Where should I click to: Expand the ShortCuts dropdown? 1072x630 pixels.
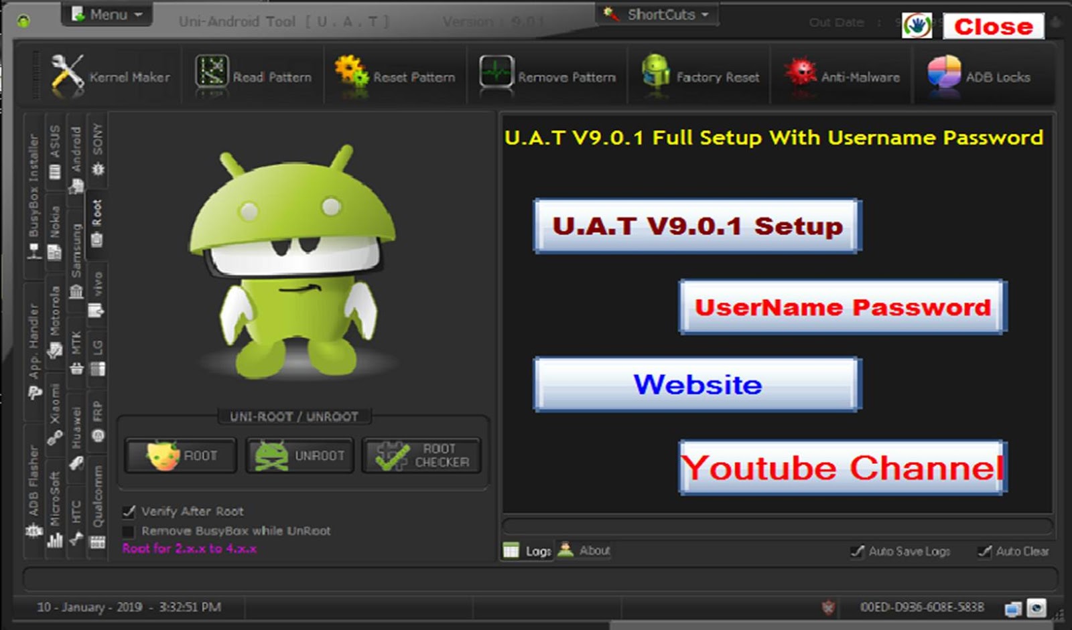(x=659, y=14)
